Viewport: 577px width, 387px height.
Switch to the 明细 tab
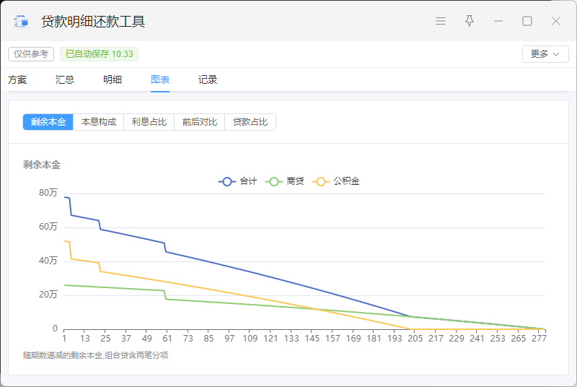[113, 79]
